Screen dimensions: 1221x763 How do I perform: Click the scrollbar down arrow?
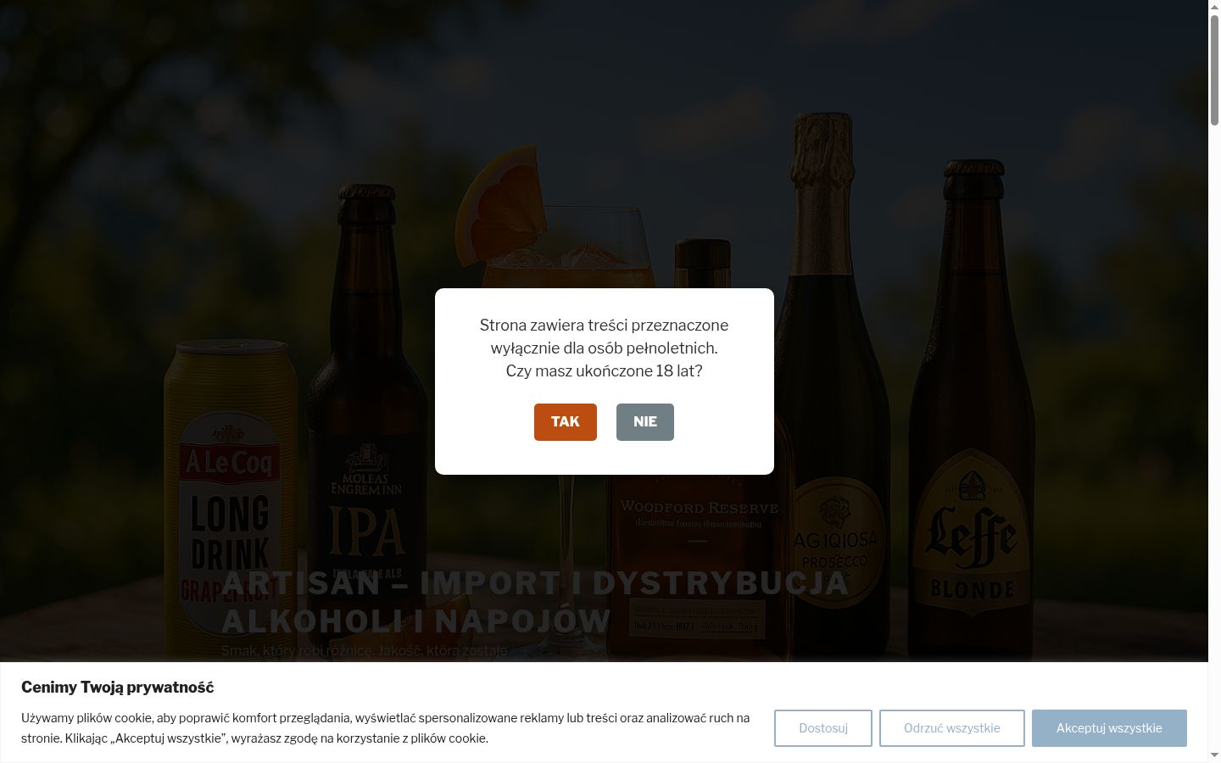1214,755
